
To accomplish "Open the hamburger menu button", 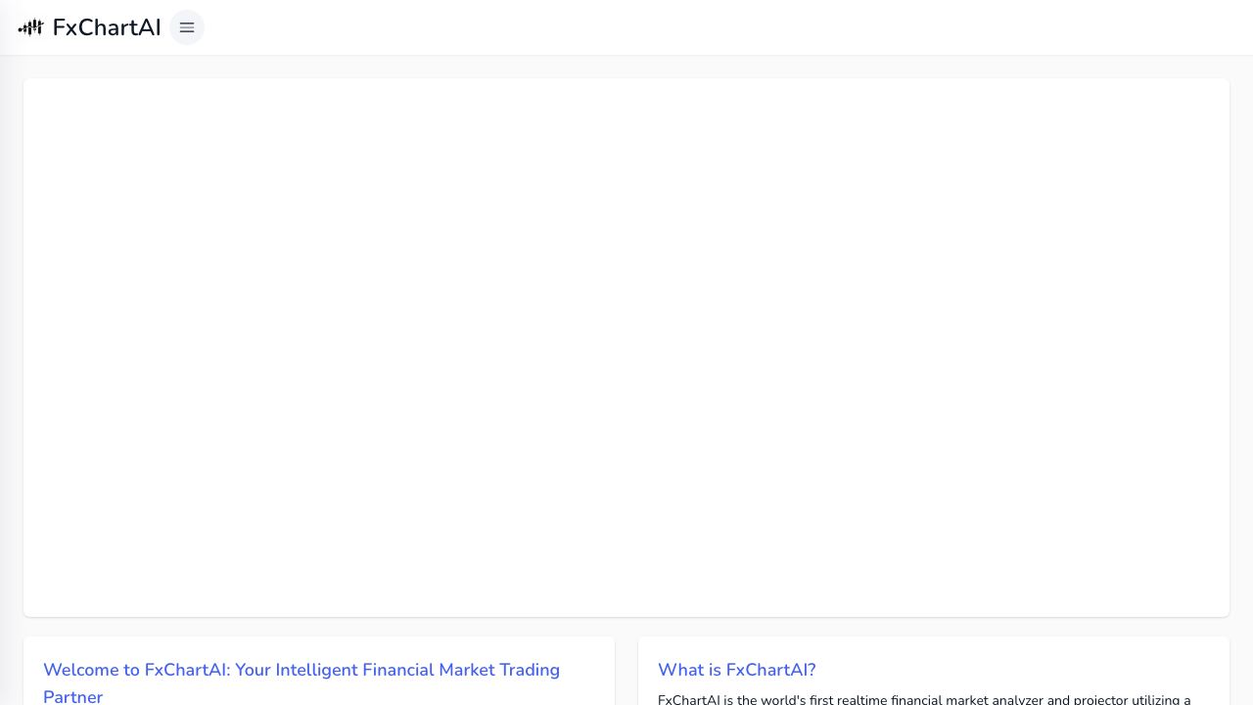I will [x=187, y=27].
